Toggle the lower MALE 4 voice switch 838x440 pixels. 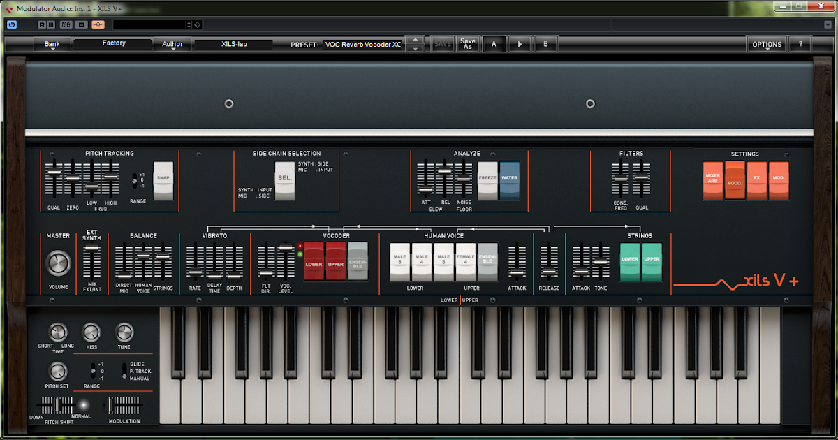pyautogui.click(x=421, y=262)
